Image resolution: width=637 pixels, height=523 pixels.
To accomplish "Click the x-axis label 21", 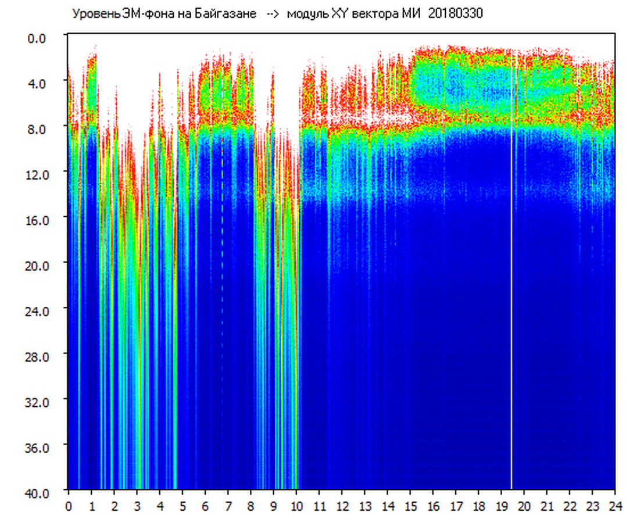I will (x=547, y=506).
